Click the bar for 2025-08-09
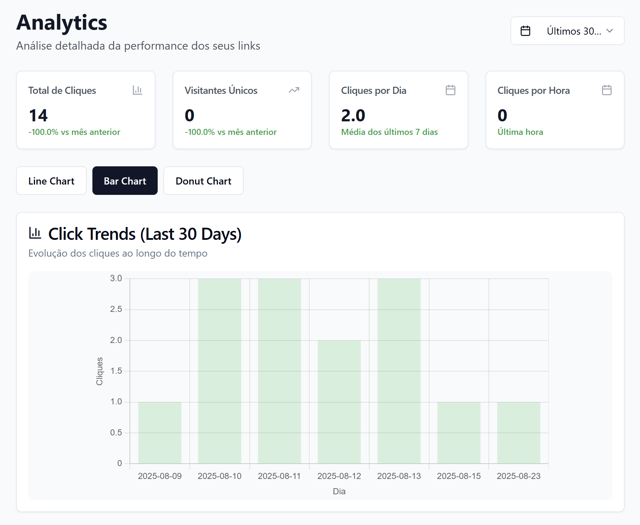Image resolution: width=640 pixels, height=525 pixels. 160,433
